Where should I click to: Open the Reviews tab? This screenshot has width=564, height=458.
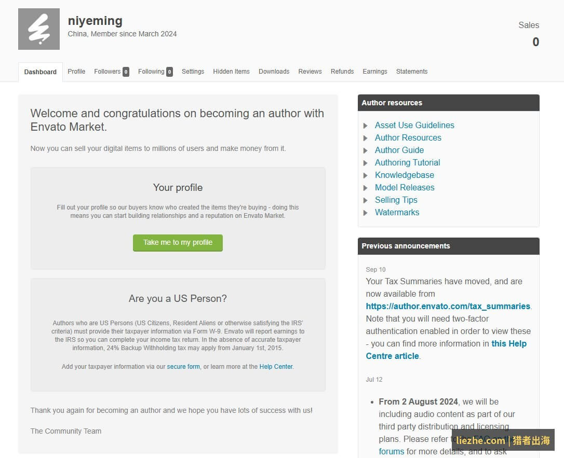(x=310, y=72)
